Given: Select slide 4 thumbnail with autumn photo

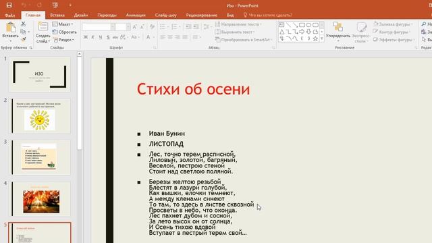Looking at the screenshot, I should point(40,198).
